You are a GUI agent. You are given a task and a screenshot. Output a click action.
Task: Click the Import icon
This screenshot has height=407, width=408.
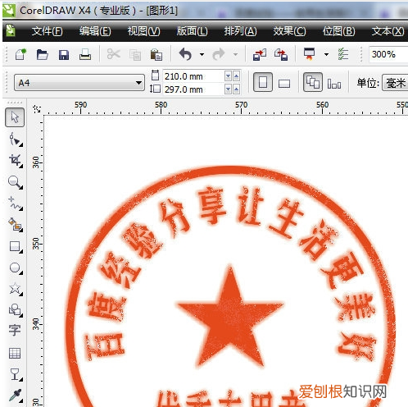260,54
